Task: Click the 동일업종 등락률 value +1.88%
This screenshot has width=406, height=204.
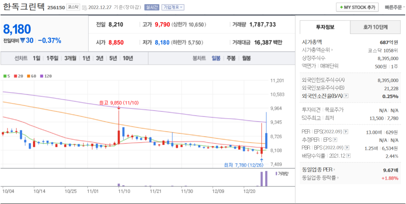Action: click(390, 178)
